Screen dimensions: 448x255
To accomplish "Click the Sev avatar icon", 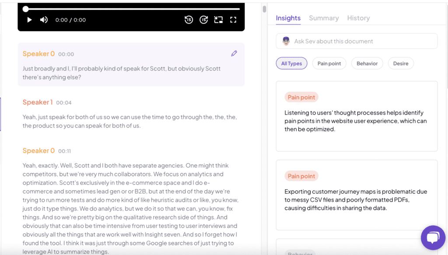I will (286, 41).
